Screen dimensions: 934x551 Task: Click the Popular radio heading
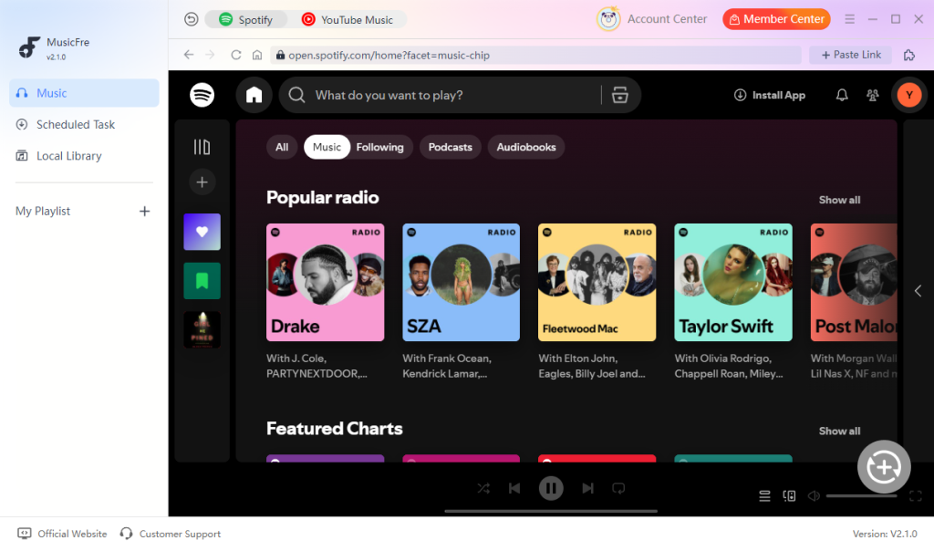322,198
